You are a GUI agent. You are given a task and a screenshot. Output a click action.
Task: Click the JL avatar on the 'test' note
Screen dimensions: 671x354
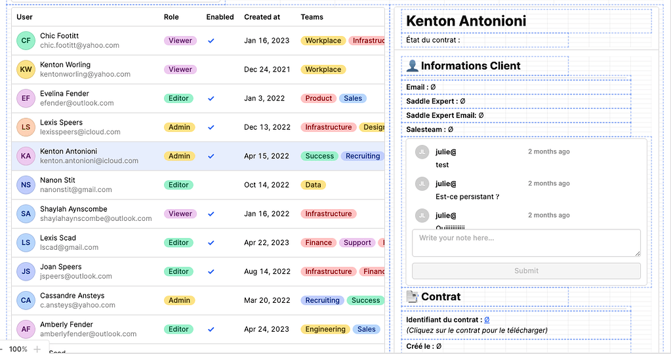click(x=422, y=152)
